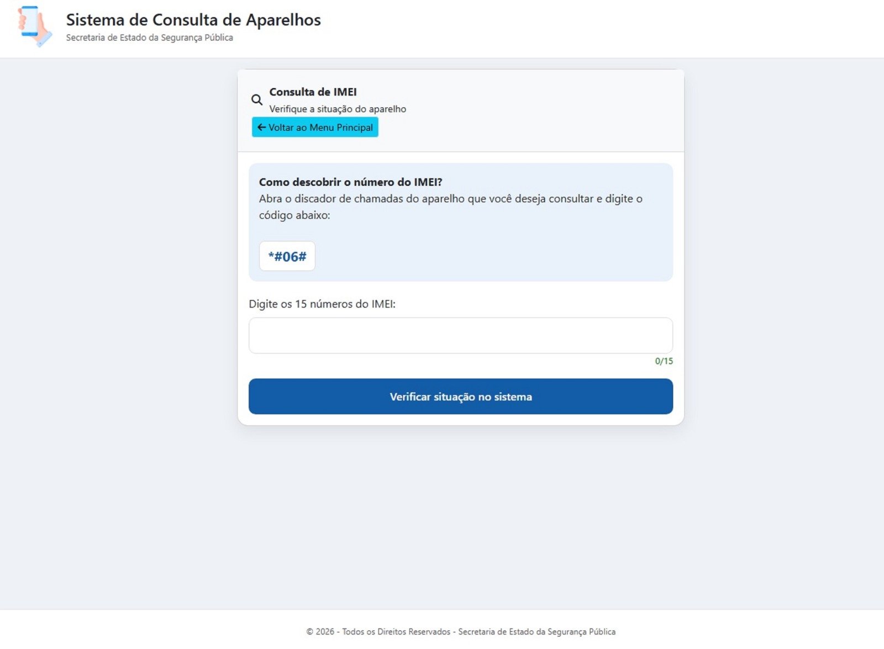
Task: Click the footer Secretaria de Estado text
Action: pos(536,631)
